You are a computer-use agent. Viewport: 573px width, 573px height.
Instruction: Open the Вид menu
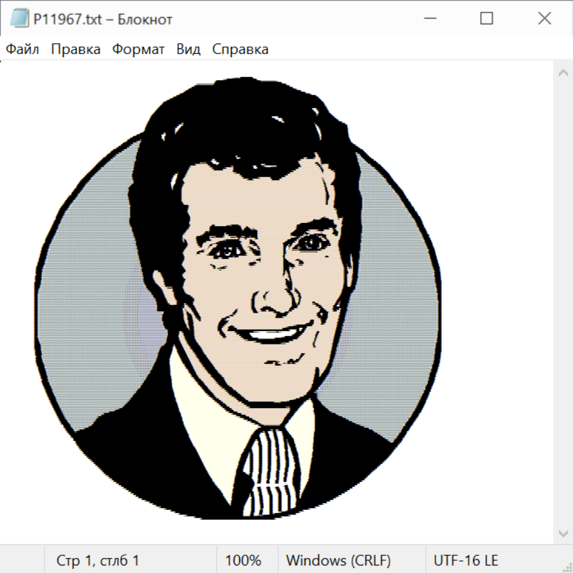pyautogui.click(x=188, y=50)
